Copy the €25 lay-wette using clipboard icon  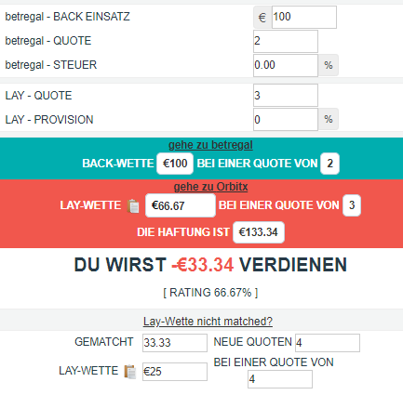pos(130,372)
